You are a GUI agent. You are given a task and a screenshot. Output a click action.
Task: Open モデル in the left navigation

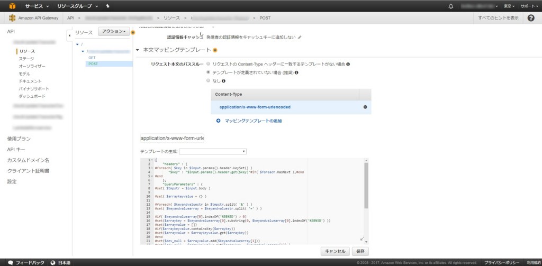click(24, 74)
